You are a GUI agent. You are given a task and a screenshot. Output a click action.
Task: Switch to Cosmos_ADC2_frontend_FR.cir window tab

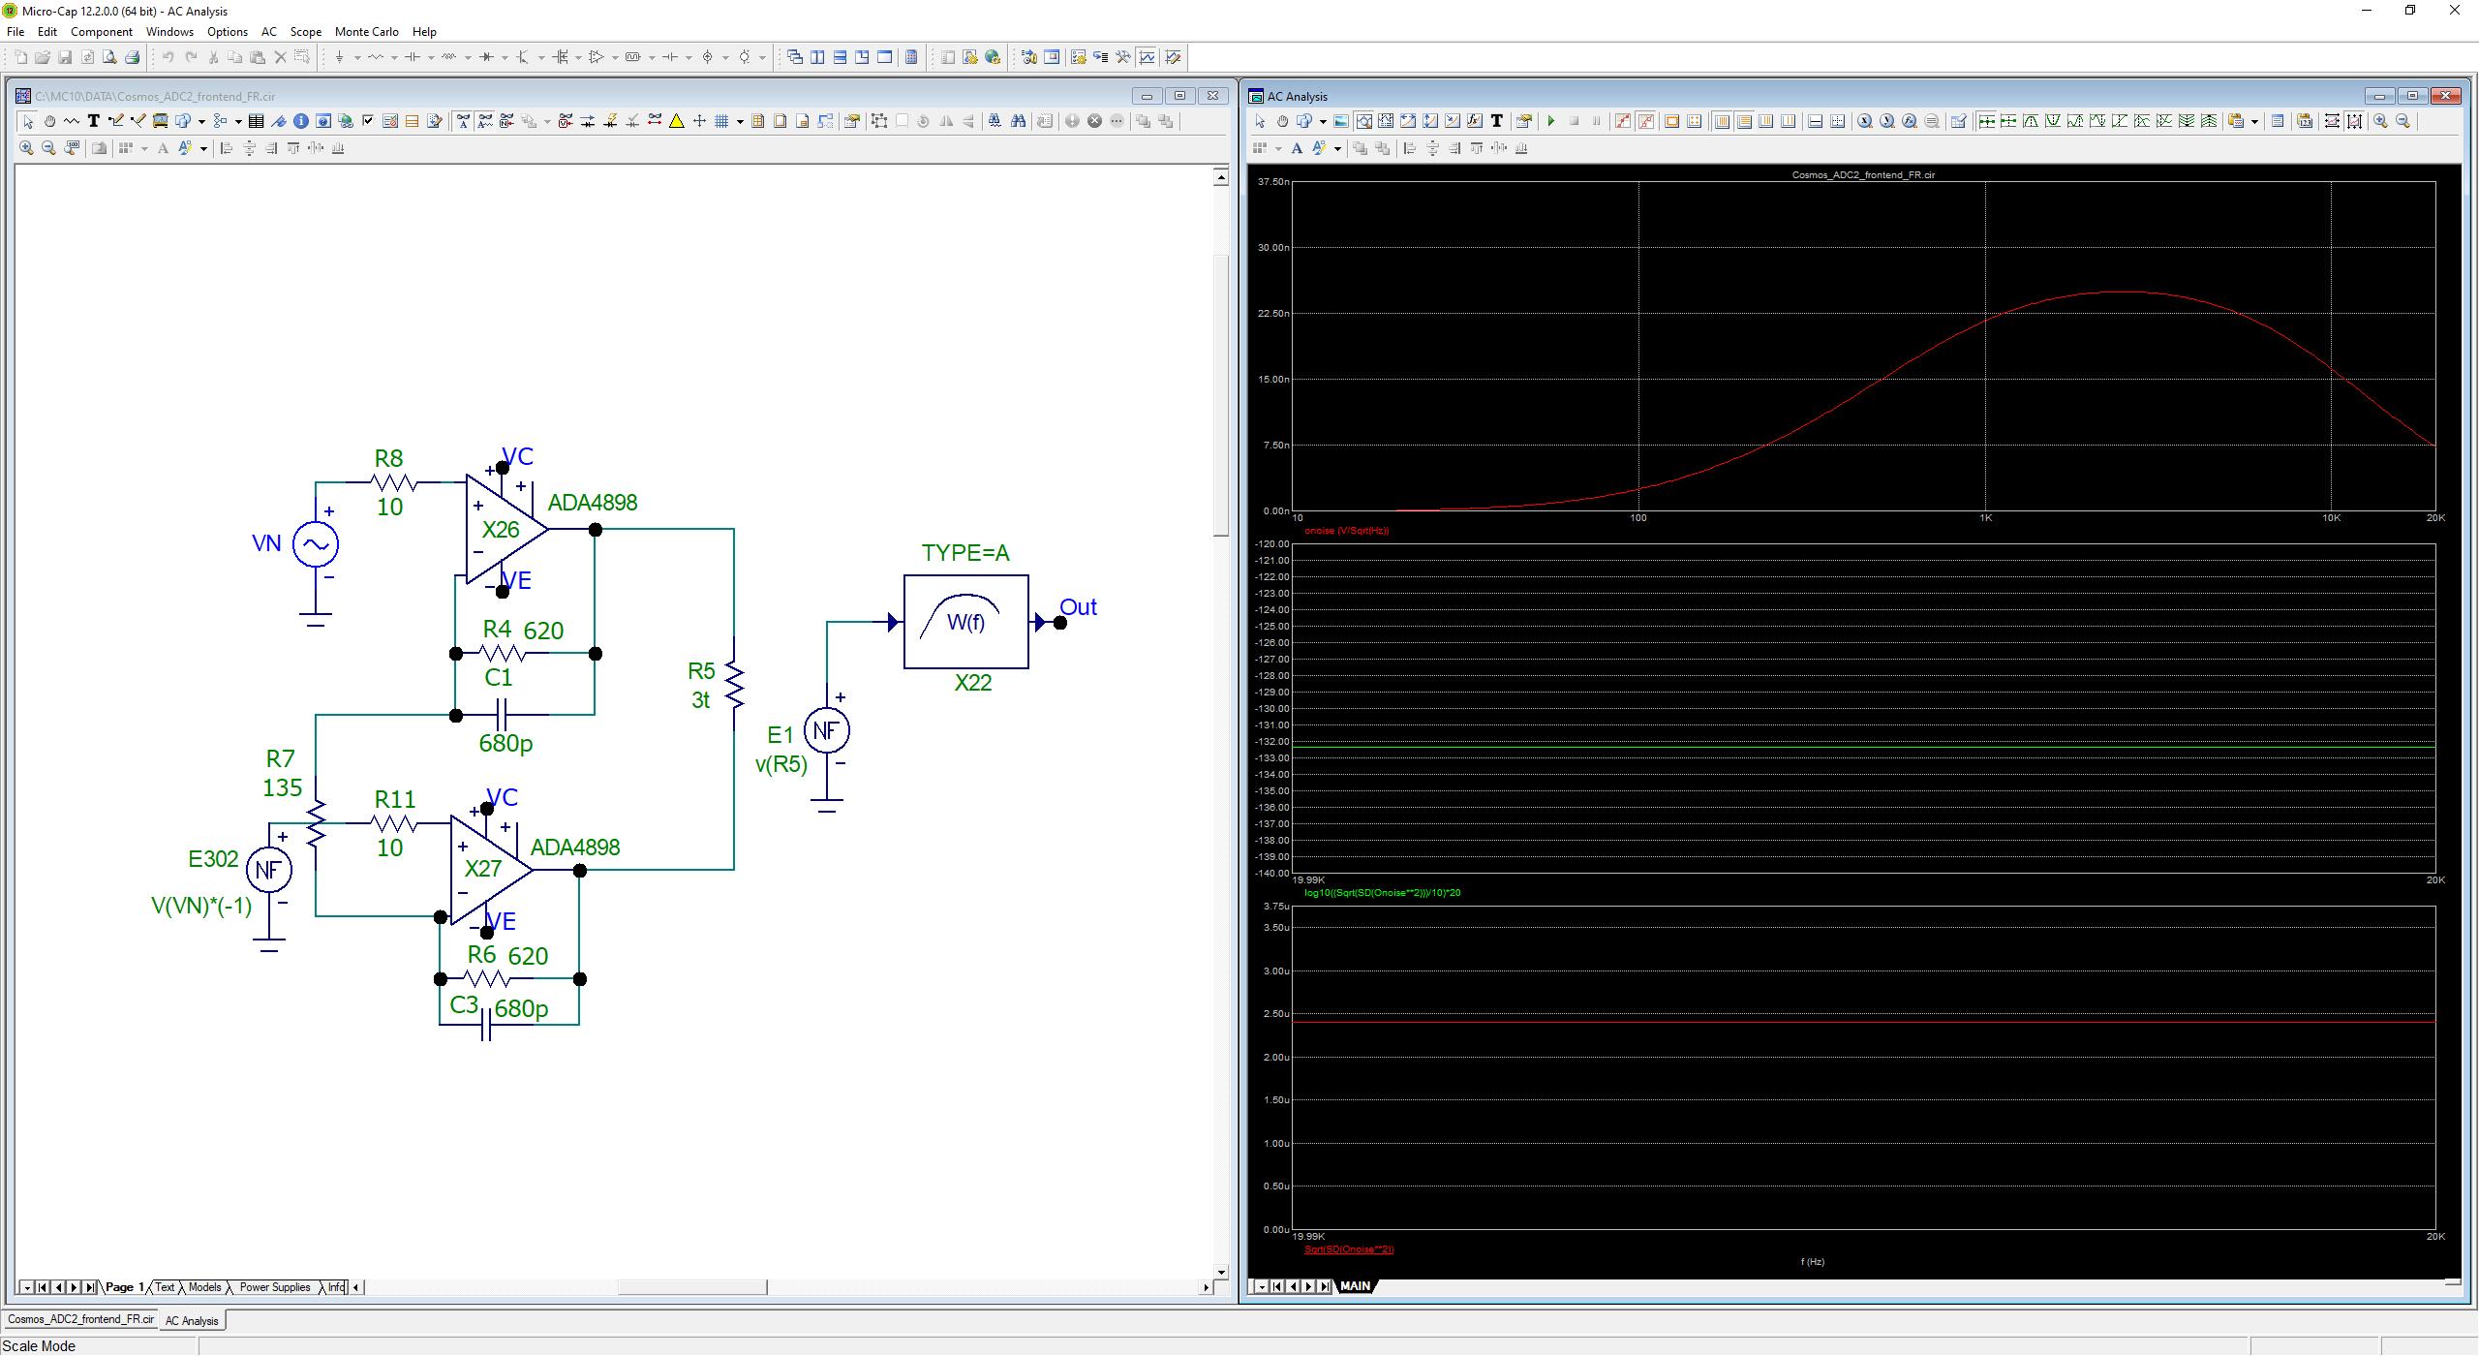[81, 1319]
